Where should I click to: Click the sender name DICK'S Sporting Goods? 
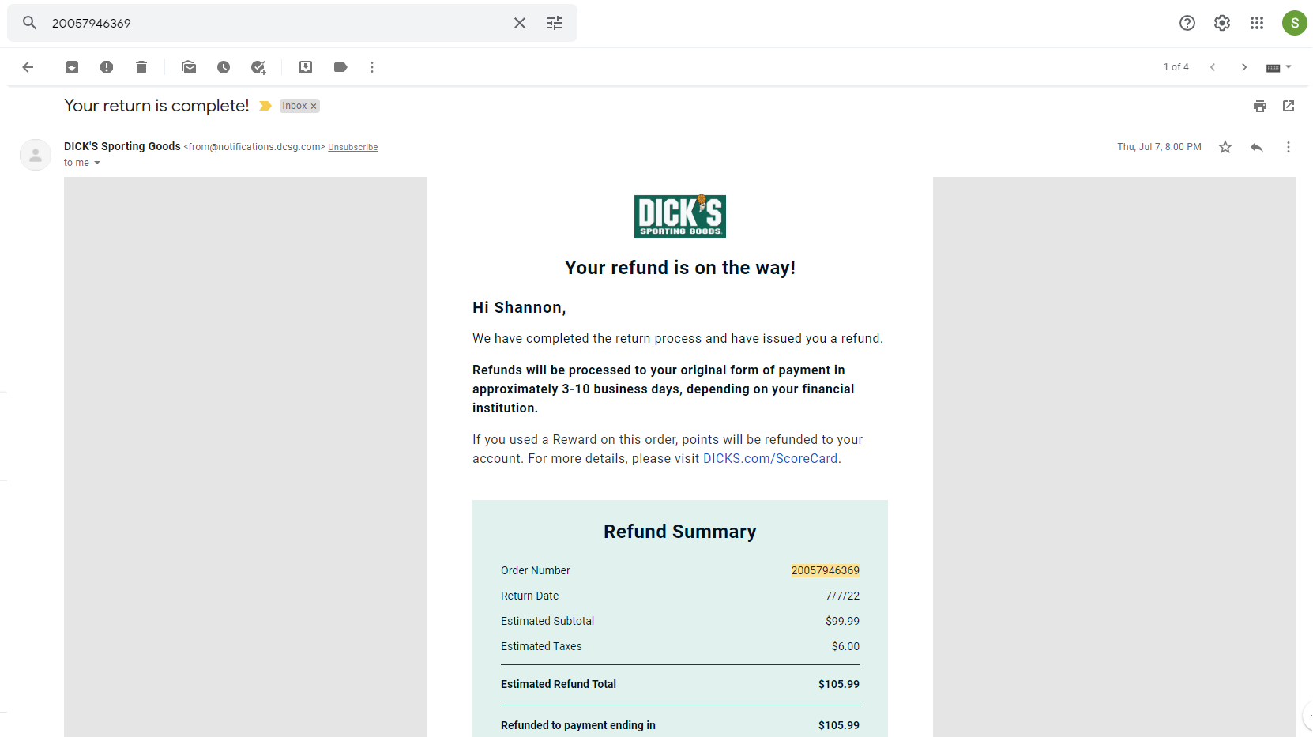[122, 146]
